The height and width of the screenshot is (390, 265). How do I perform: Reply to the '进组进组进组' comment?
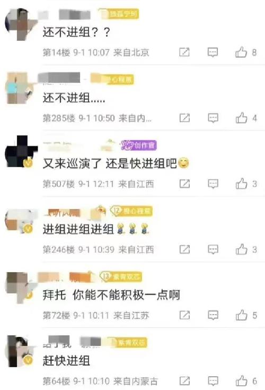pyautogui.click(x=213, y=249)
